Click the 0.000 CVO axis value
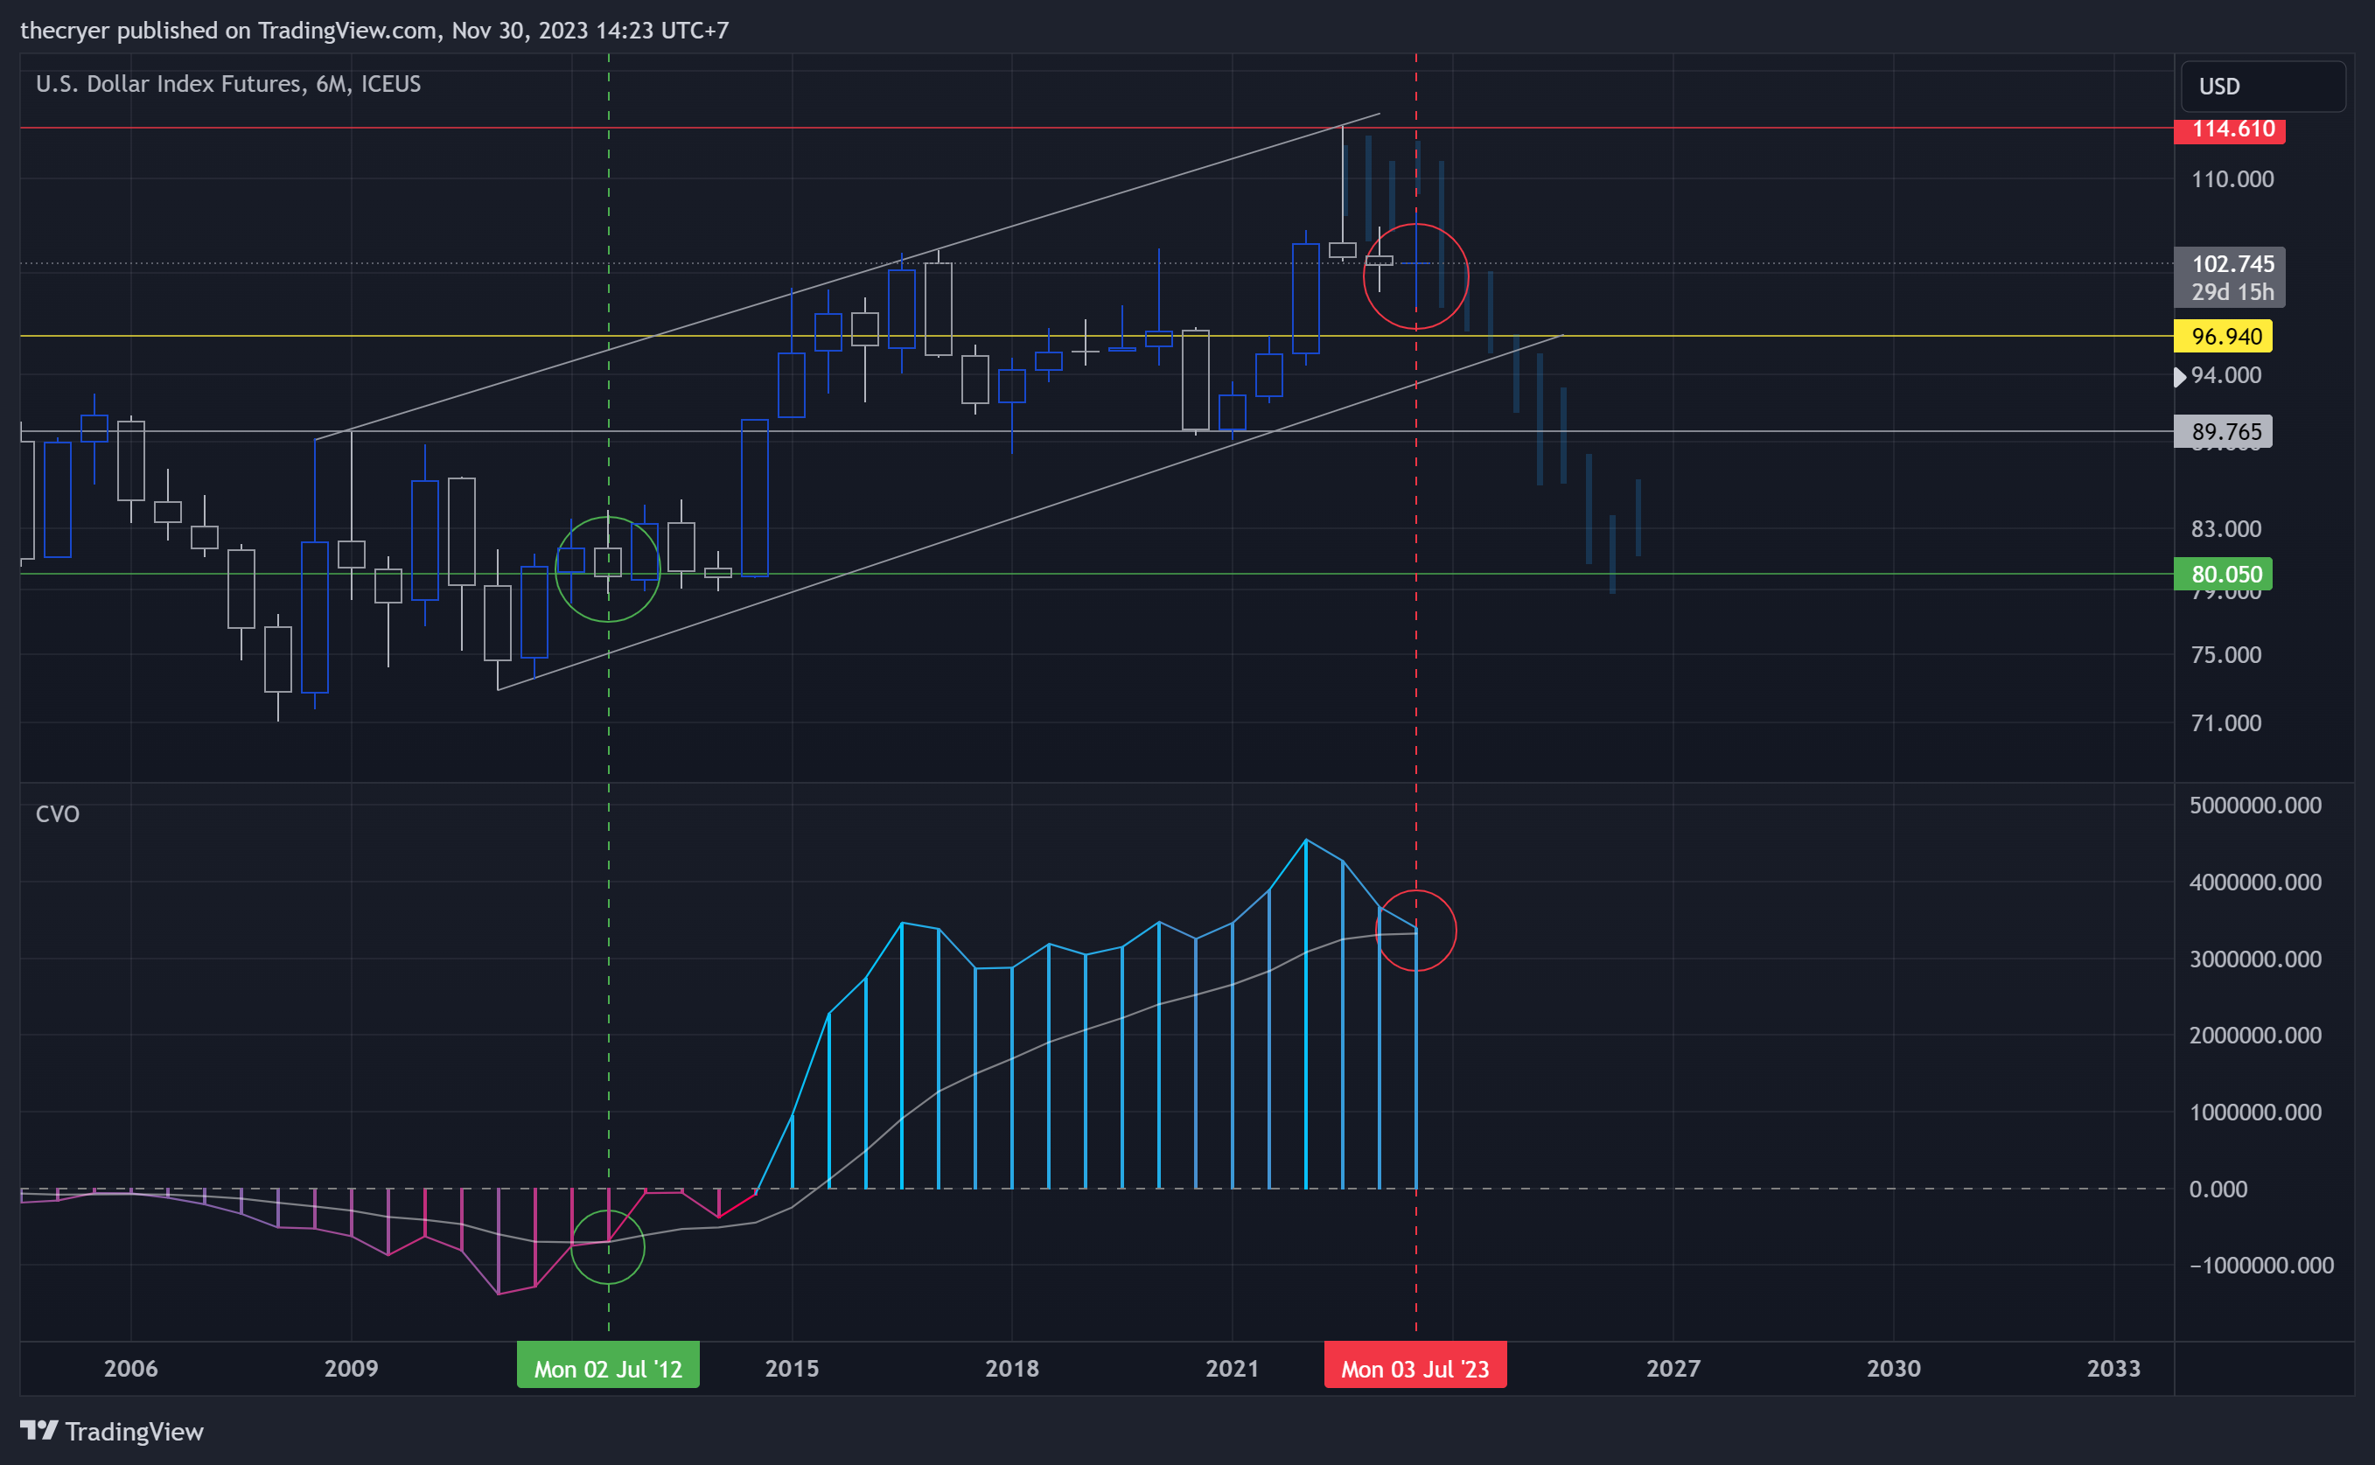 tap(2218, 1189)
